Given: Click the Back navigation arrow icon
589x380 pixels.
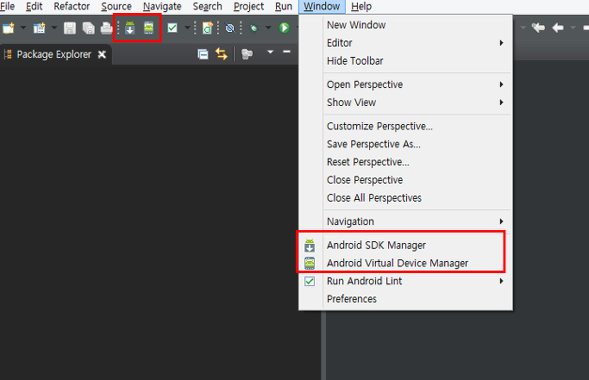Looking at the screenshot, I should (558, 28).
